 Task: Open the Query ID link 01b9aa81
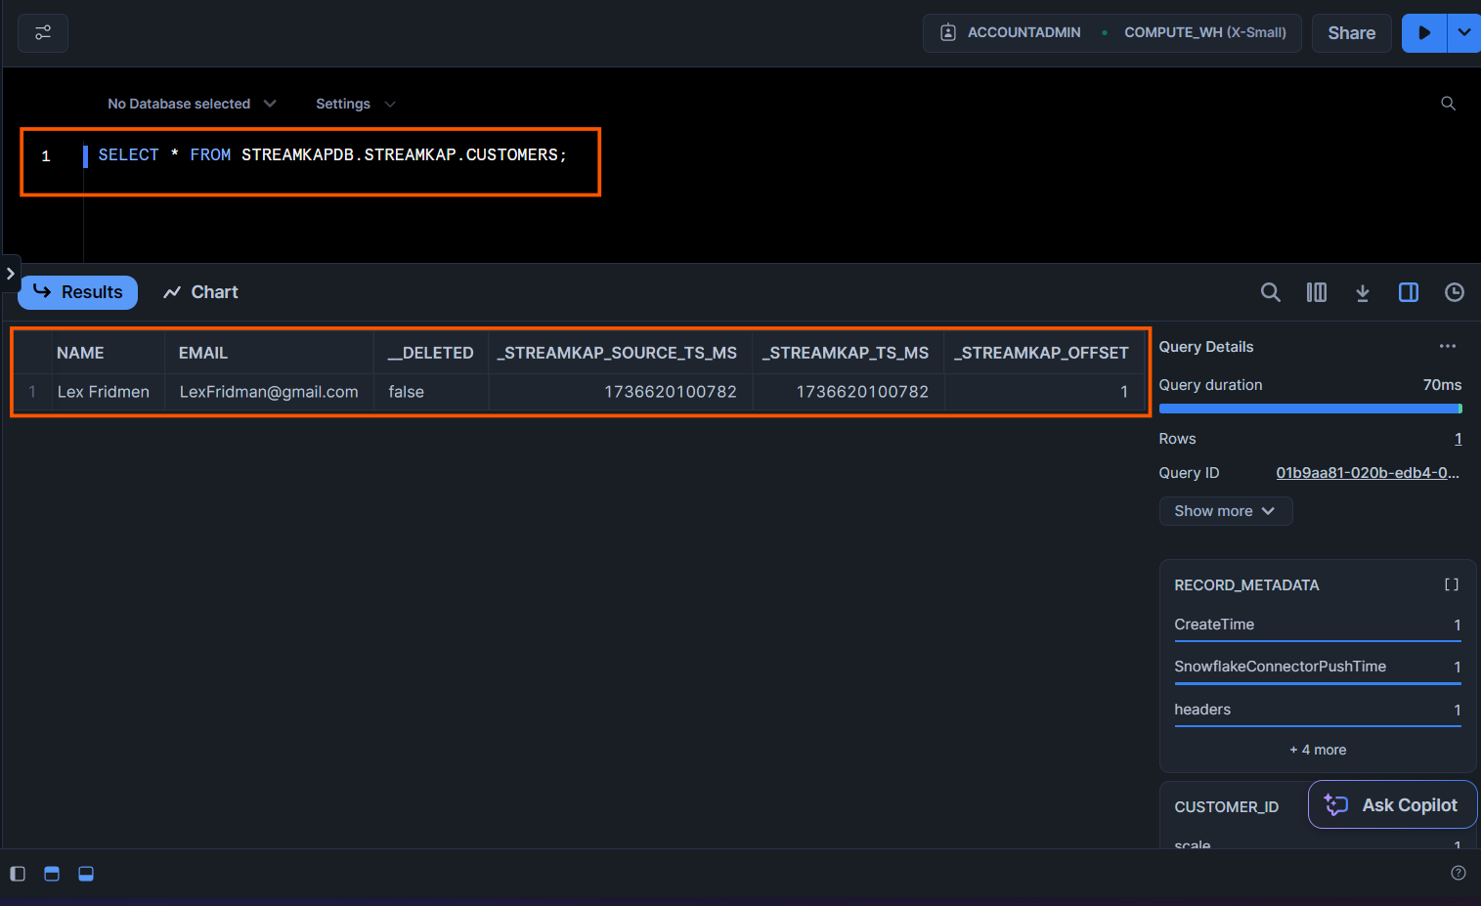[x=1367, y=473]
